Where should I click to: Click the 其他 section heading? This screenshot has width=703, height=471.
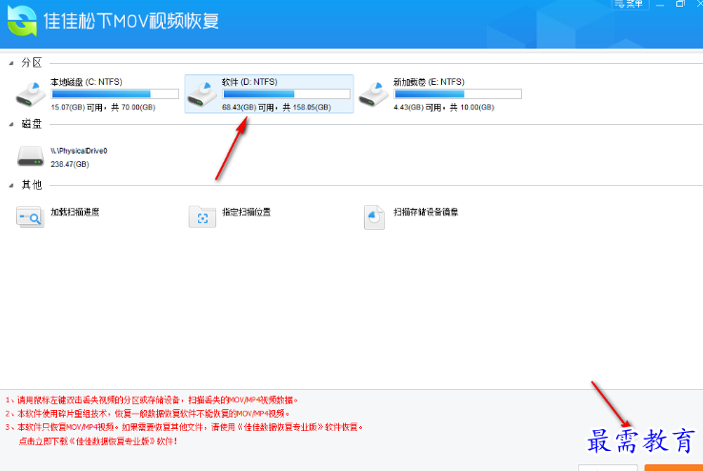[31, 185]
